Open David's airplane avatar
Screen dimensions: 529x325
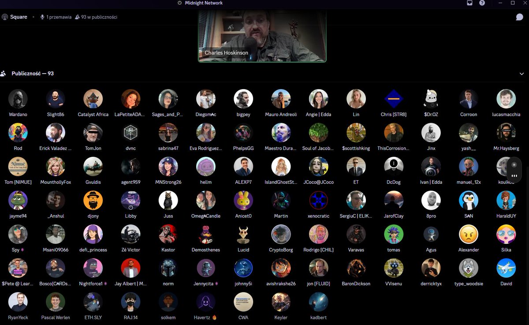click(506, 268)
